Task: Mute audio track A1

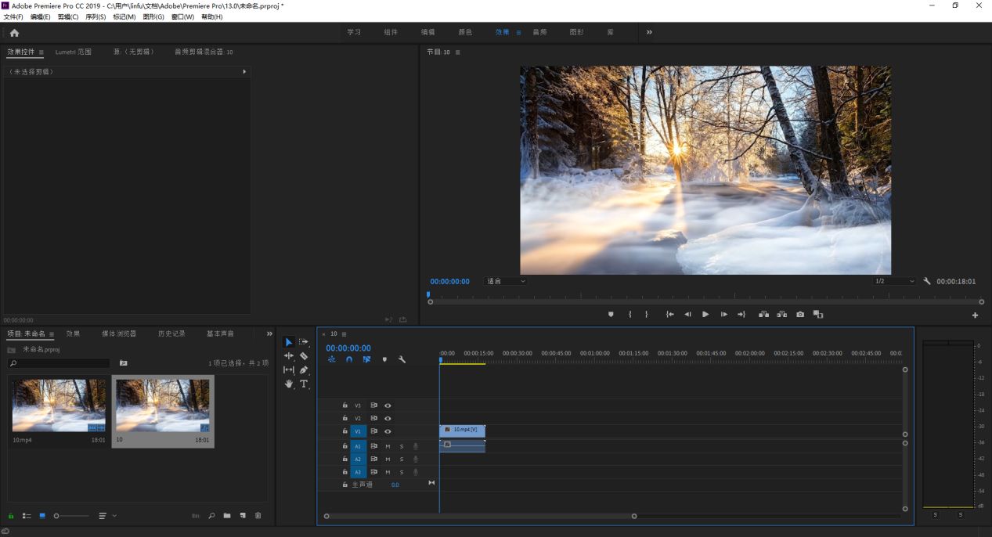Action: [x=388, y=446]
